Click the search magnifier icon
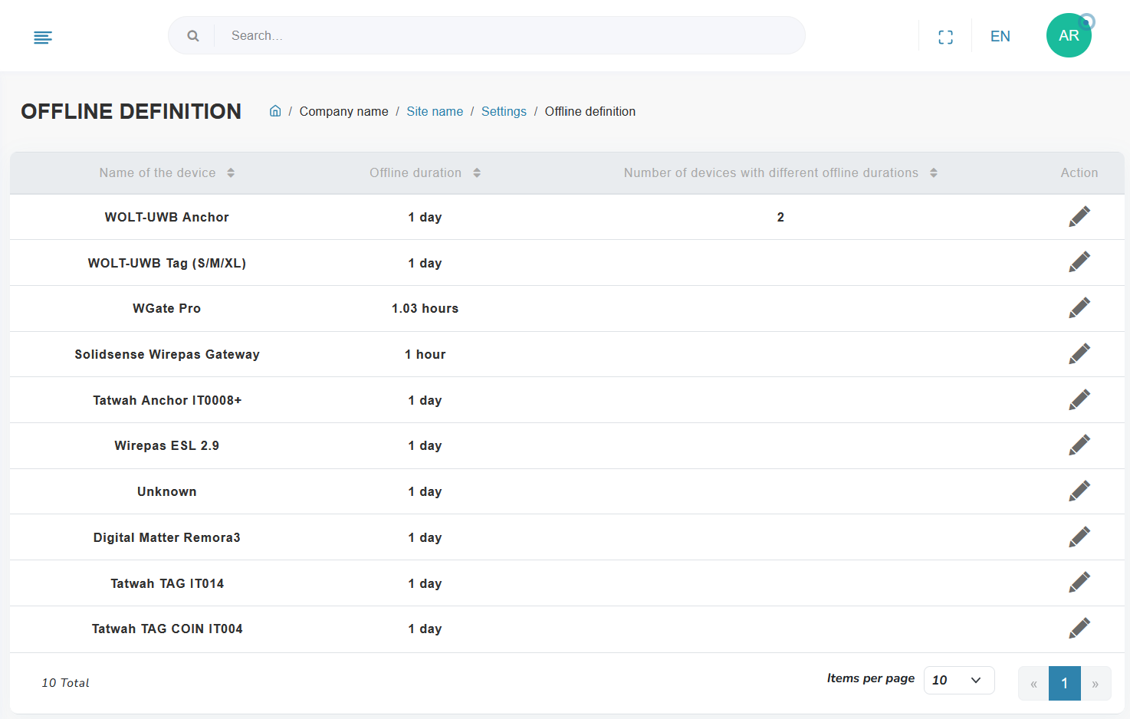Image resolution: width=1130 pixels, height=719 pixels. [193, 36]
